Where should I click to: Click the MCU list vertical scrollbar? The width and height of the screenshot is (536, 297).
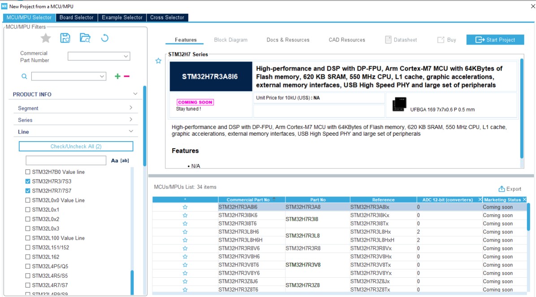tap(529, 217)
